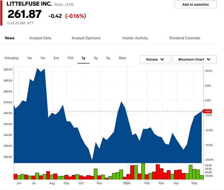Open the Volume dropdown
Viewport: 224px width, 190px height.
[x=155, y=59]
